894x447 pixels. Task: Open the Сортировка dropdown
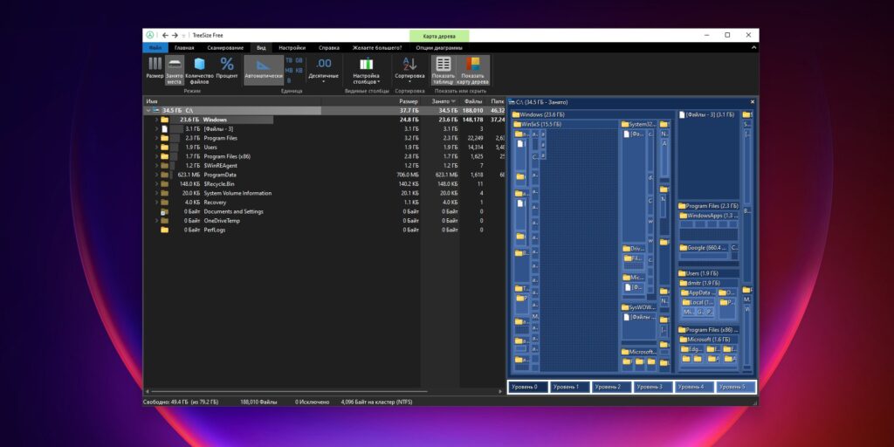(409, 70)
